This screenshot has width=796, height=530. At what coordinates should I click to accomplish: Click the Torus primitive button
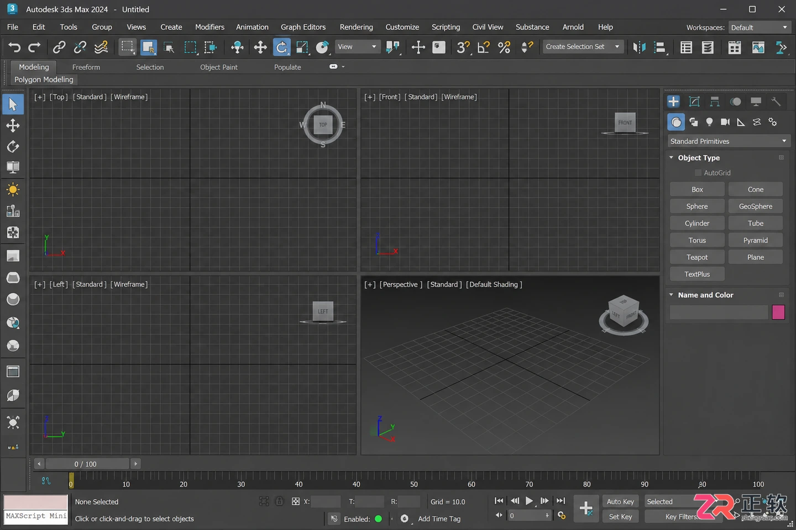tap(697, 240)
